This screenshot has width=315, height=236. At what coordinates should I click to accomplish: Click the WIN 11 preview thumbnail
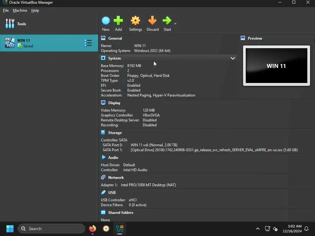pos(277,66)
